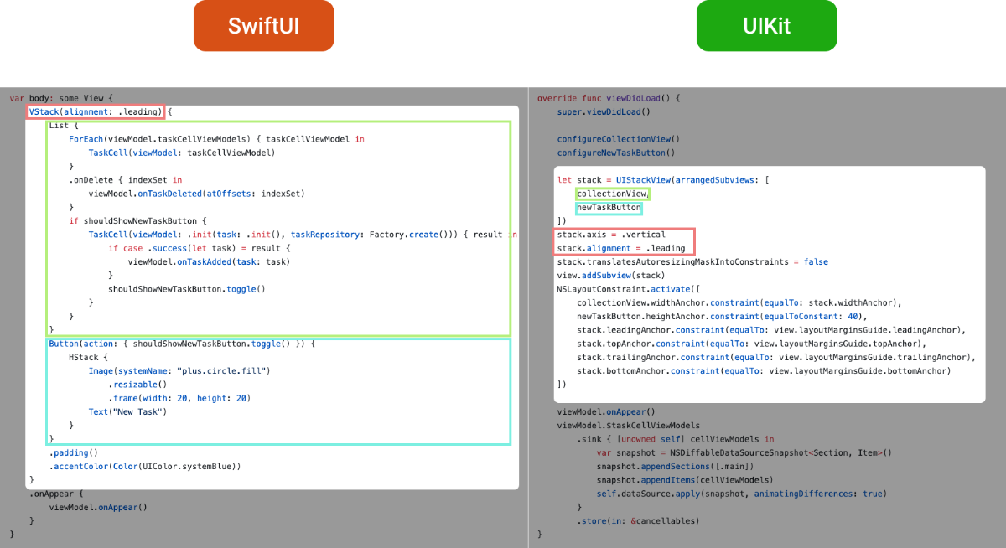
Task: Select the TaskCell line with "Factory.create()"
Action: [x=302, y=235]
